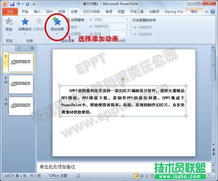The width and height of the screenshot is (218, 181).
Task: Switch to the 插入 tab
Action: (x=37, y=11)
